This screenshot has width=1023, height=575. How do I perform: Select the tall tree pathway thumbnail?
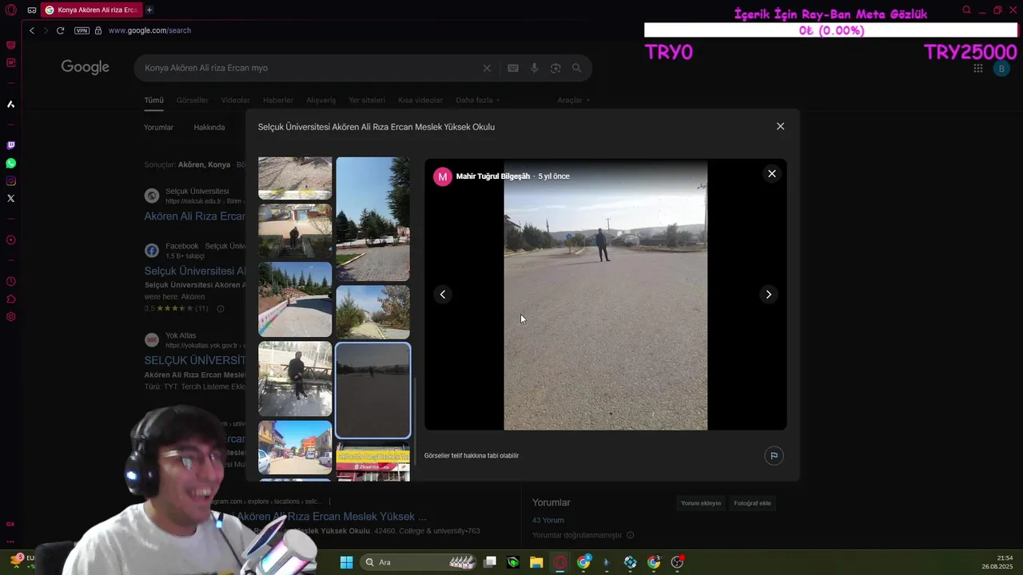[372, 219]
